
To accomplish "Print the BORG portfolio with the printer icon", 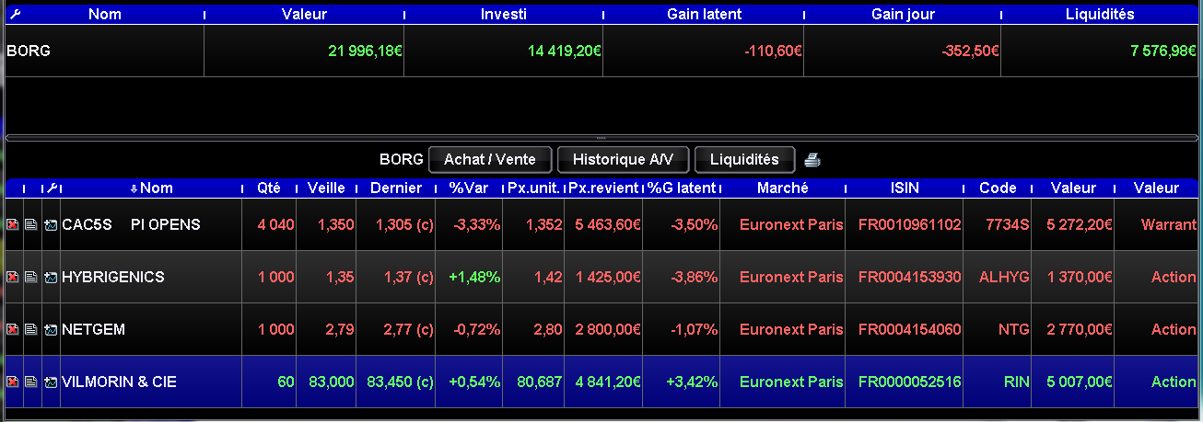I will [812, 160].
